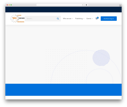Click the browser address bar

click(x=60, y=5)
